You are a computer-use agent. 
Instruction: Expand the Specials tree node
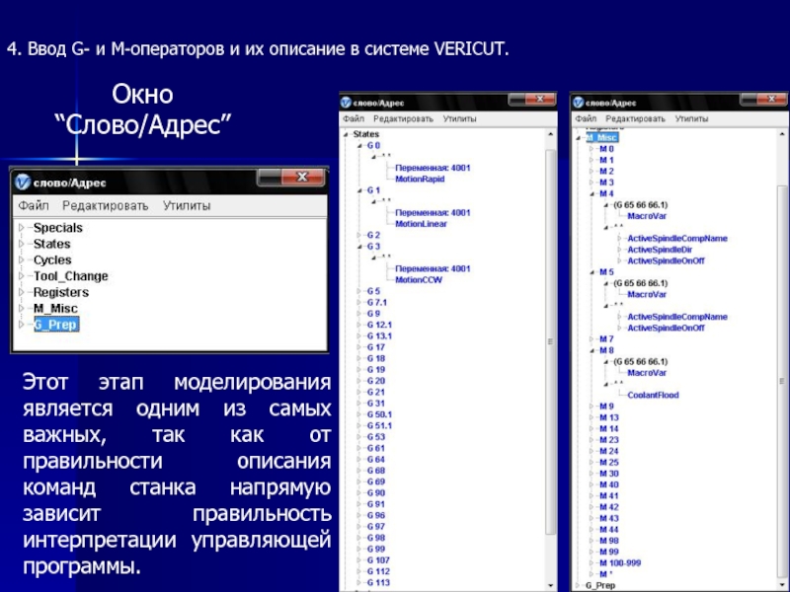coord(21,228)
